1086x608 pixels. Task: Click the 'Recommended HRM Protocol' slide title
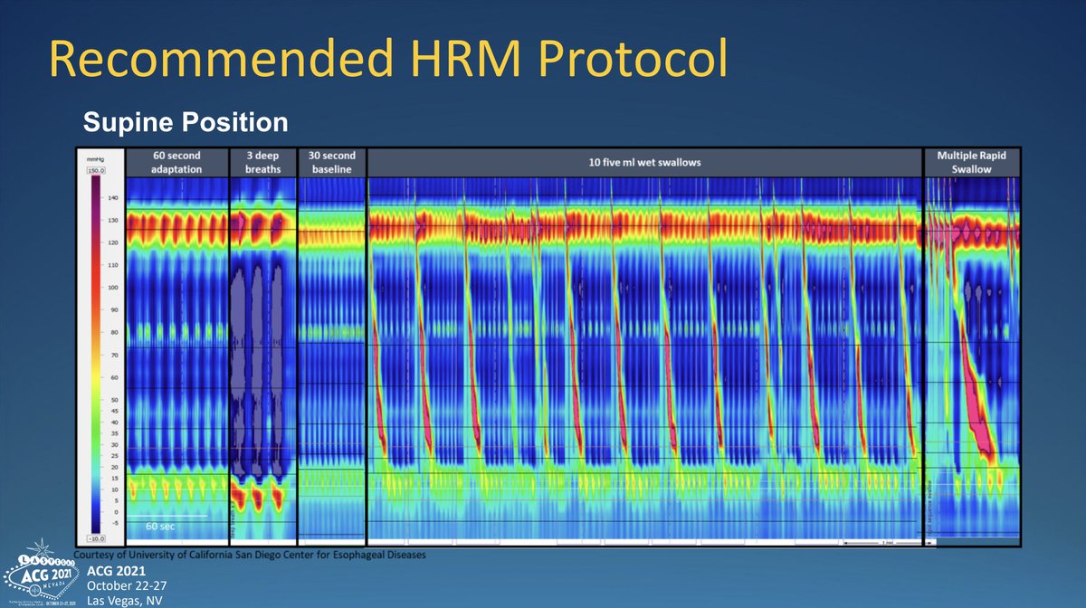[388, 57]
